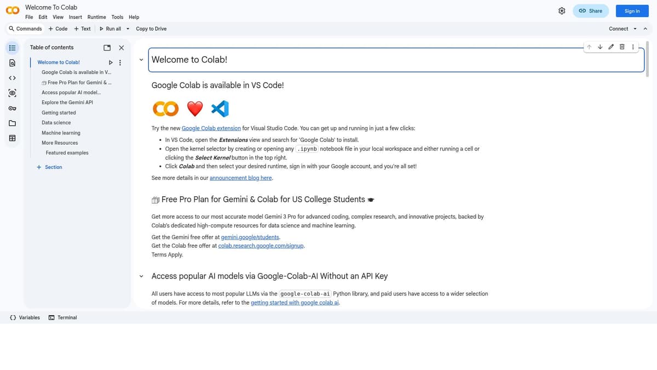The width and height of the screenshot is (657, 370).
Task: Open the Code snippets sidebar icon
Action: 12,78
